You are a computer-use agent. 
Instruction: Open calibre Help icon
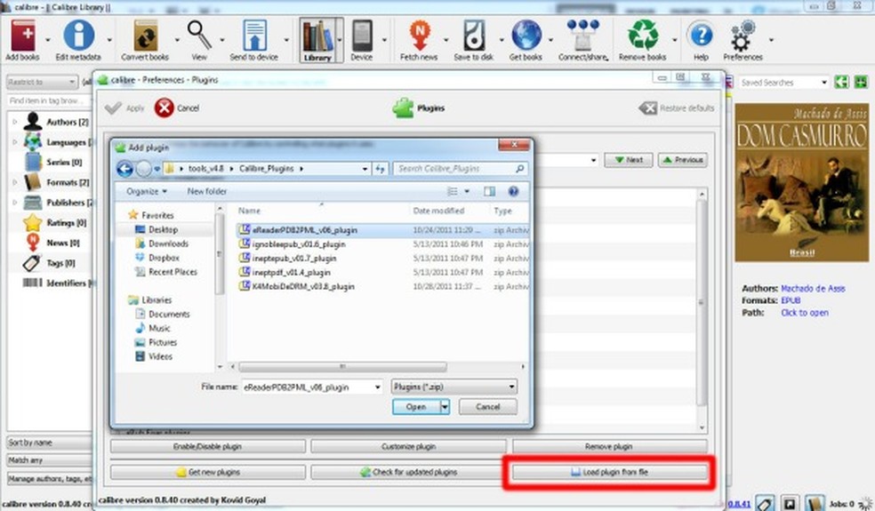coord(701,36)
